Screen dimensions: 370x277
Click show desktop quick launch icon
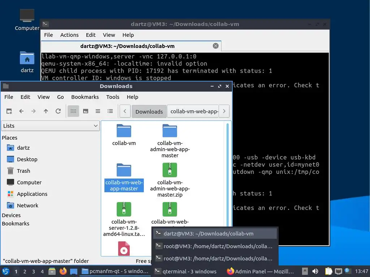(74, 271)
